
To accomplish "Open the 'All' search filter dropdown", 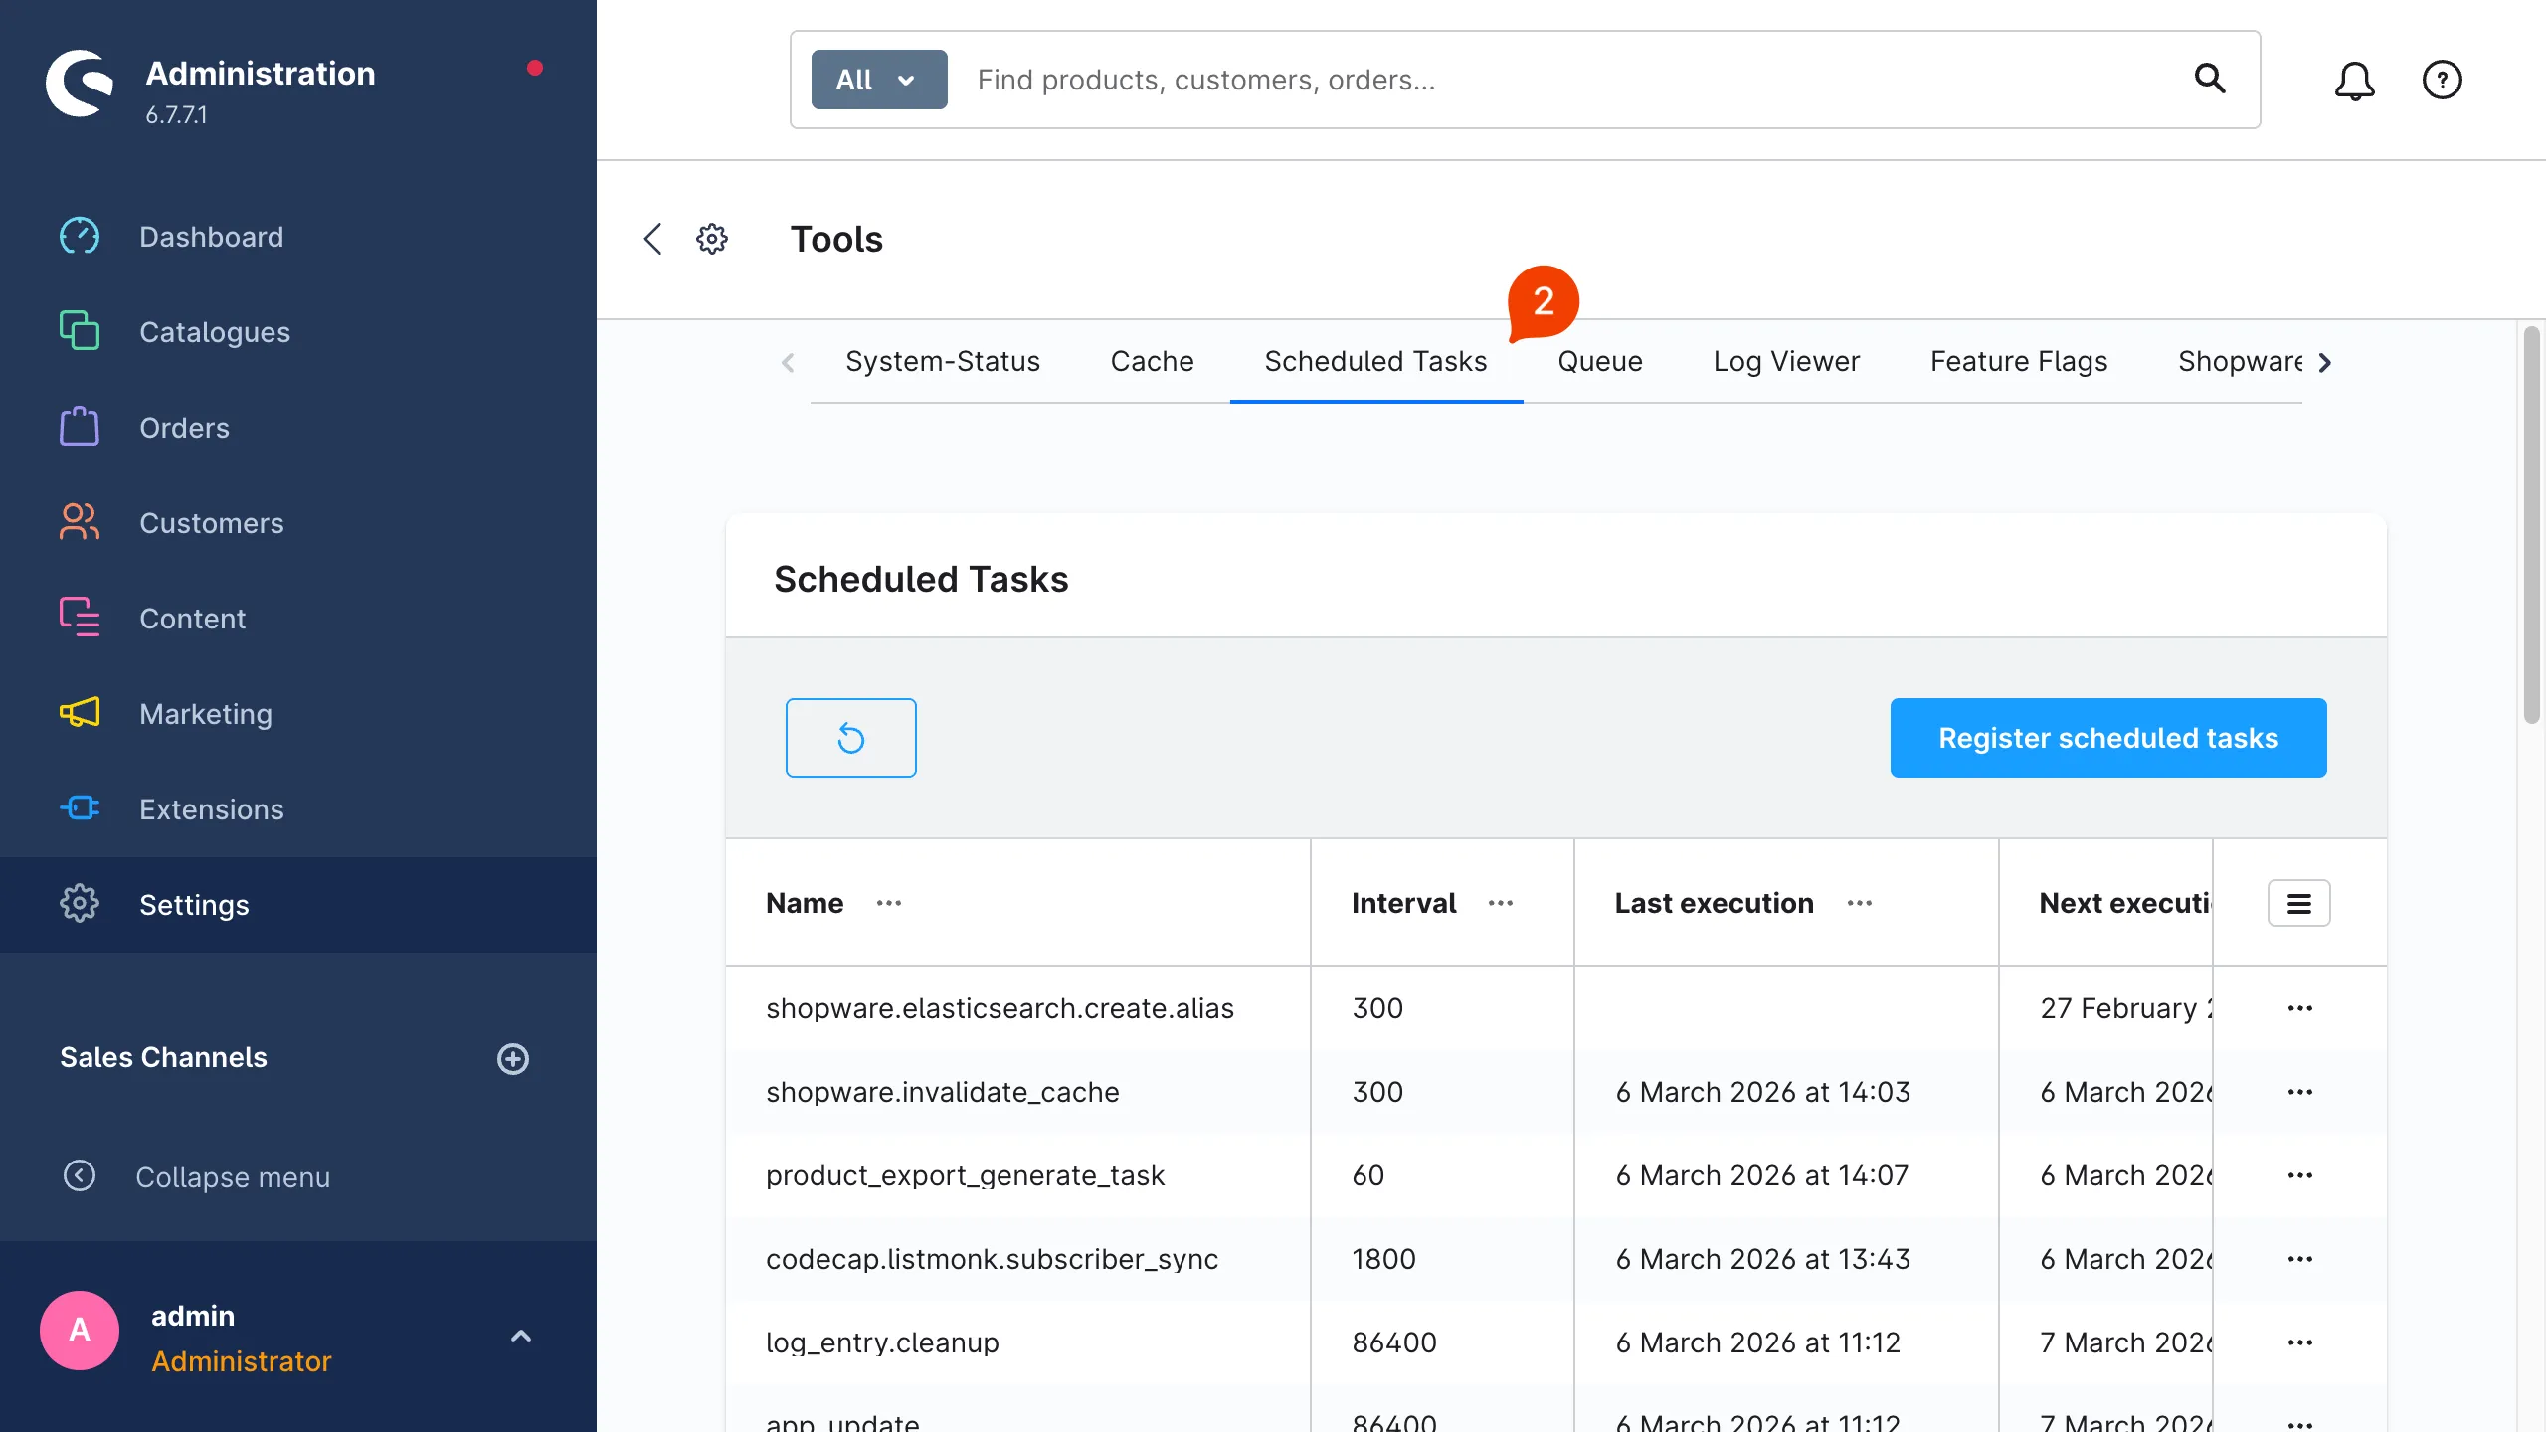I will [x=877, y=79].
